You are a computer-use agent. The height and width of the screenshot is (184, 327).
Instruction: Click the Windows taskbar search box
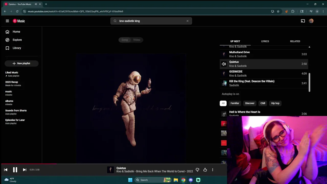153,180
